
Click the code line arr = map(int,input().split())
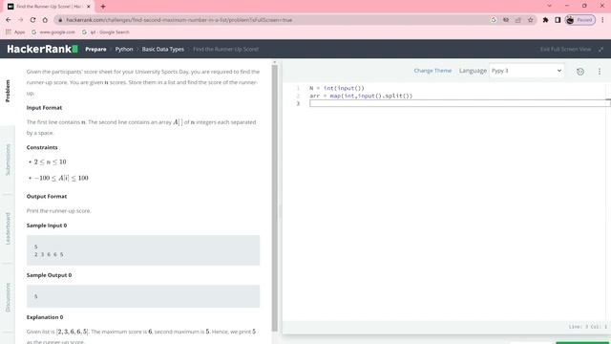[x=361, y=96]
